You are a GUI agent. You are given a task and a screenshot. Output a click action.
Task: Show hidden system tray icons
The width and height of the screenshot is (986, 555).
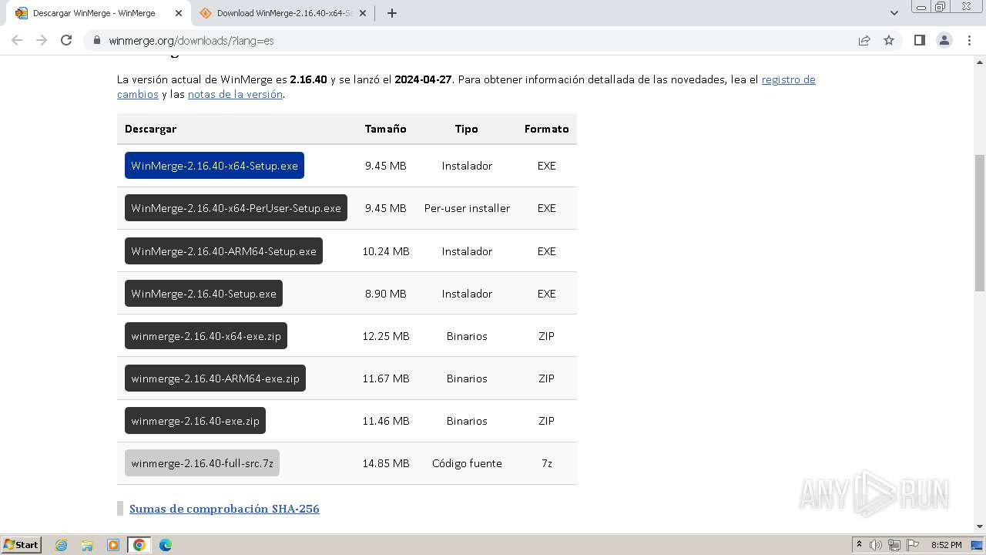859,545
